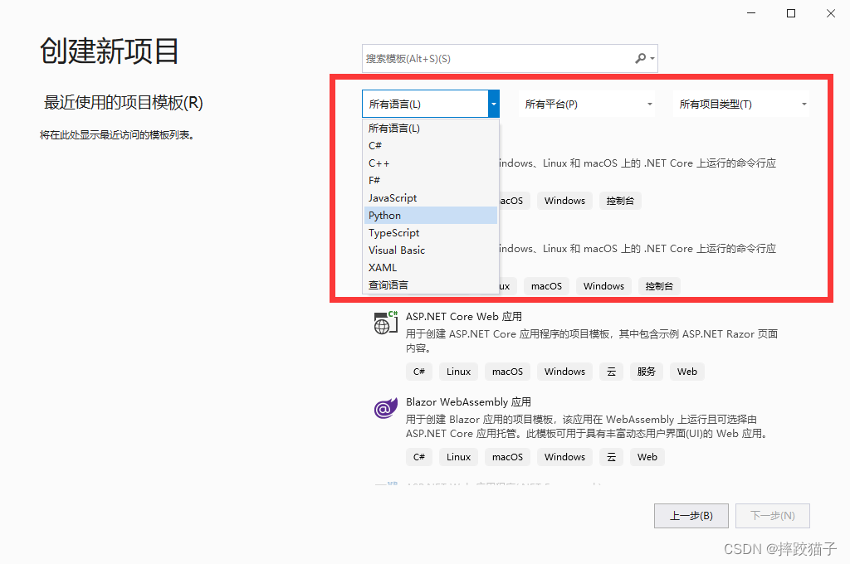Pick 查询语言 from the language list
The height and width of the screenshot is (564, 850).
431,284
